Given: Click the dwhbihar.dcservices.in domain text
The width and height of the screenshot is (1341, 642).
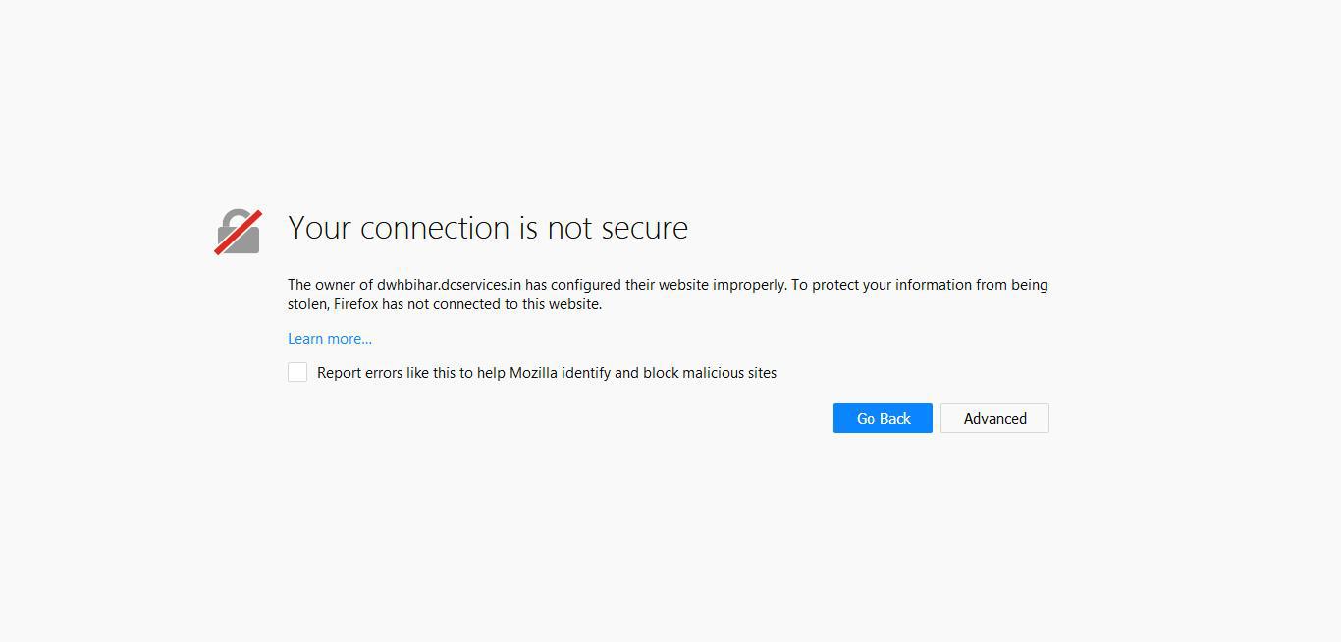Looking at the screenshot, I should click(x=449, y=285).
